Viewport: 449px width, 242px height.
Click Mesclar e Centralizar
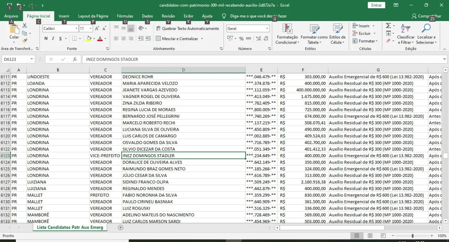pos(177,39)
